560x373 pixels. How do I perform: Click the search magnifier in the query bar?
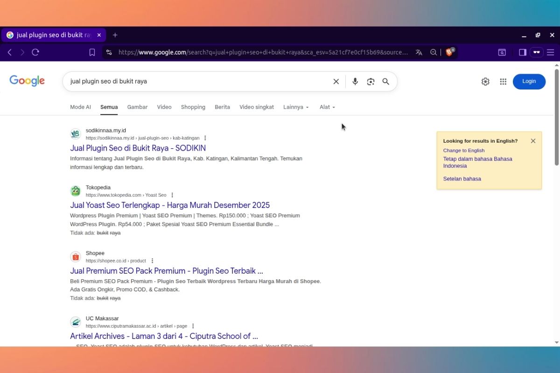(x=385, y=81)
